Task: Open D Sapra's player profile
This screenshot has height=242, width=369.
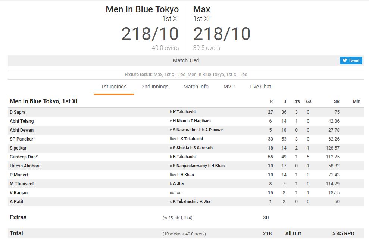Action: (x=18, y=112)
